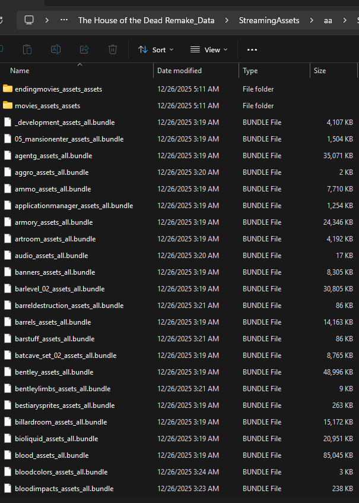Click the movies_assets_assets folder icon
This screenshot has width=359, height=503.
pos(8,106)
